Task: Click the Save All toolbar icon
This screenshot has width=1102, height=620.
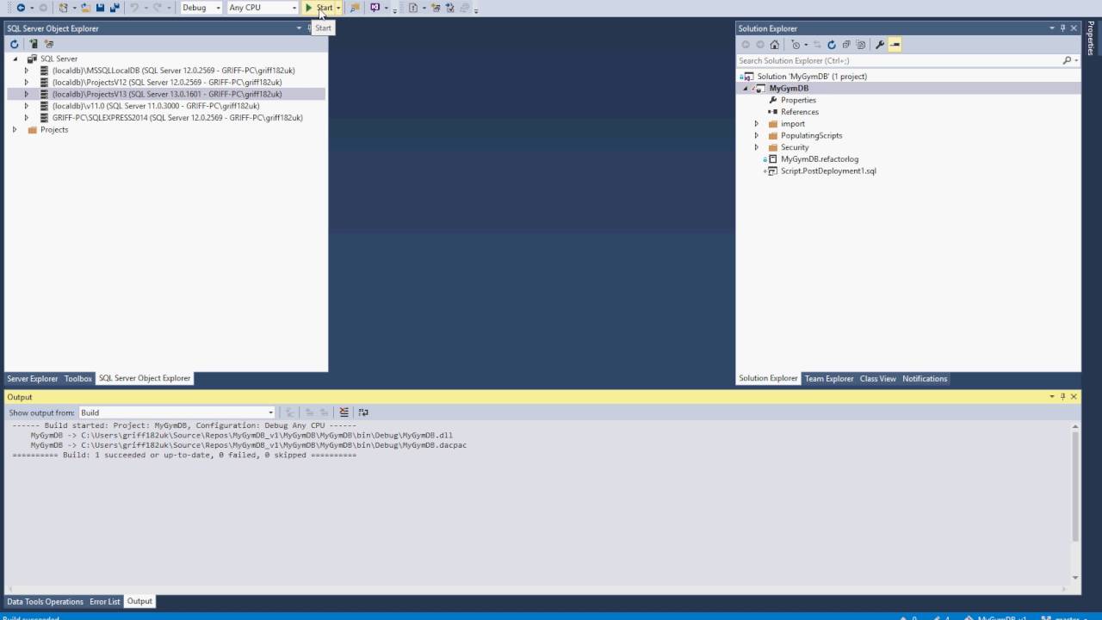Action: tap(115, 8)
